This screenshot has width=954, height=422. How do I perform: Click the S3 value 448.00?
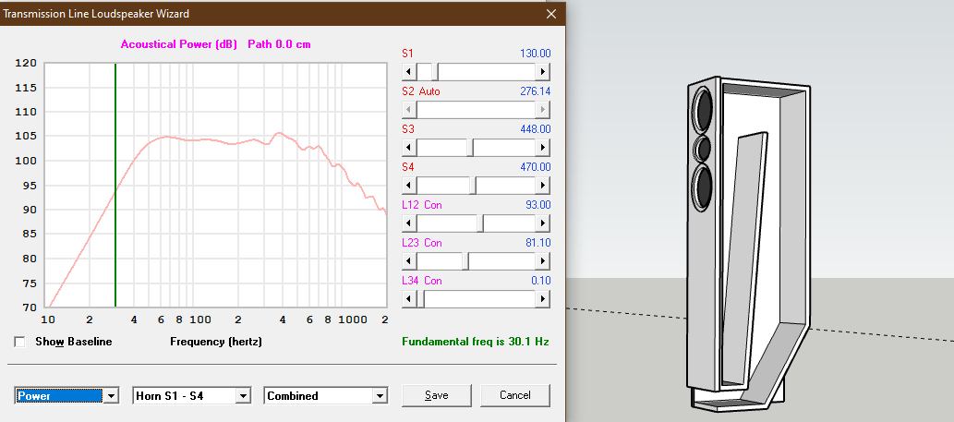[536, 129]
